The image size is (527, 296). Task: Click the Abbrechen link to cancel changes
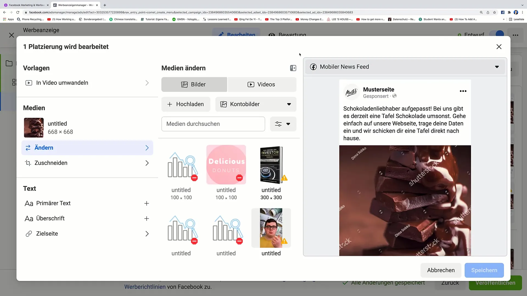(x=441, y=270)
